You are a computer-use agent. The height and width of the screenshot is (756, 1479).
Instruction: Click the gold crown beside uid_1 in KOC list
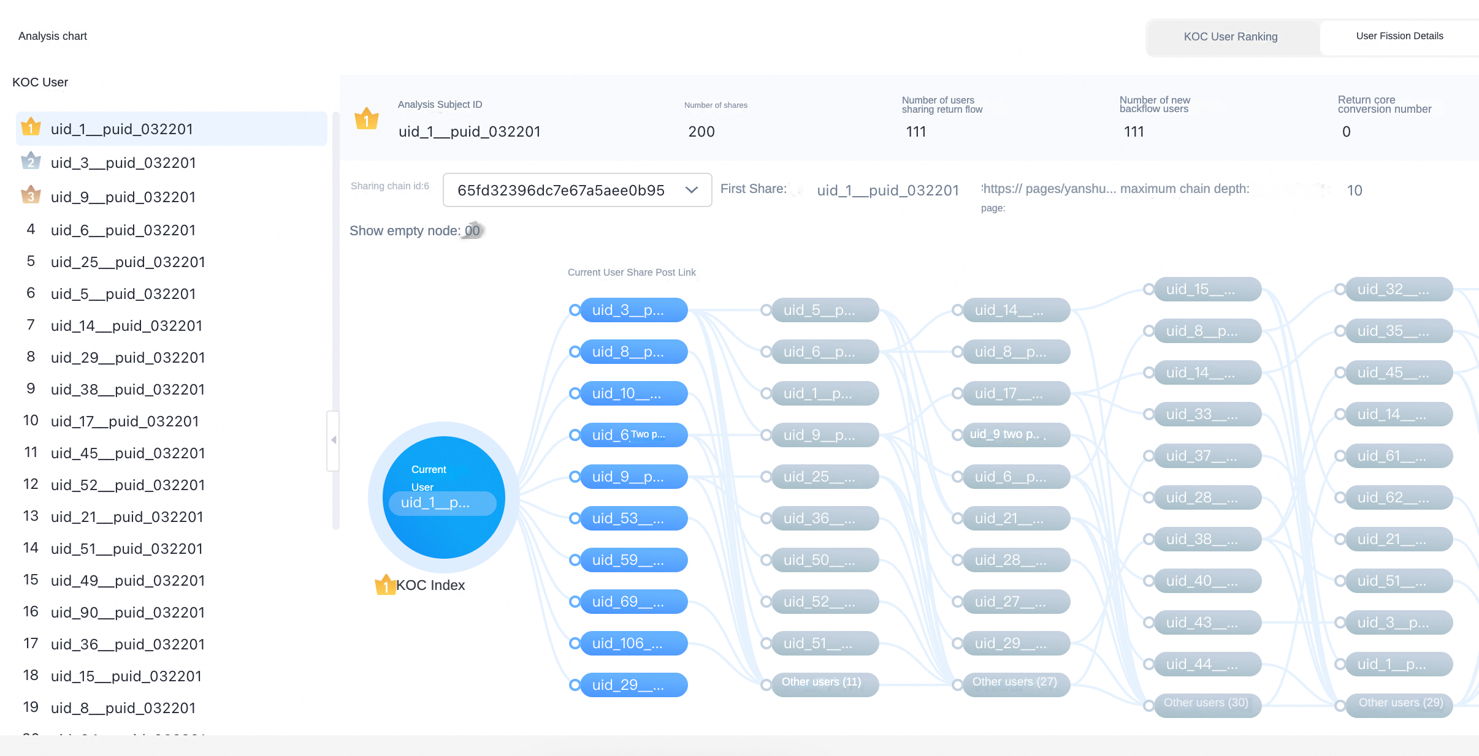(x=31, y=127)
